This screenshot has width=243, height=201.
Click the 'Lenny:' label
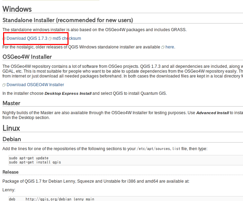click(9, 190)
